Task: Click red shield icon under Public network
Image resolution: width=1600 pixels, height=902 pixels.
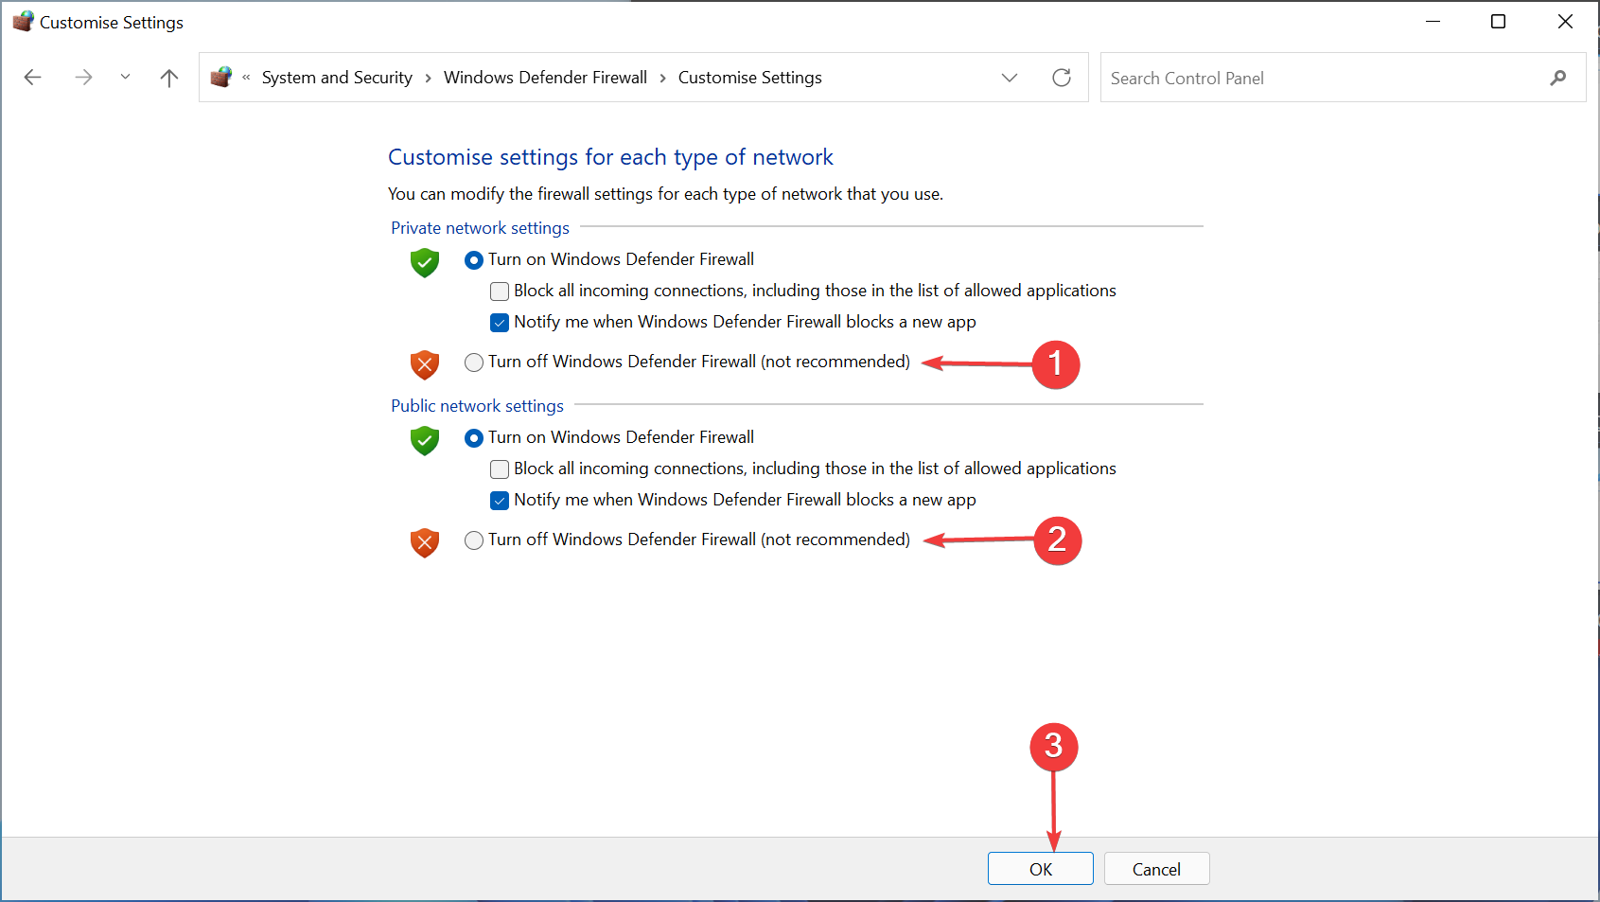Action: (425, 542)
